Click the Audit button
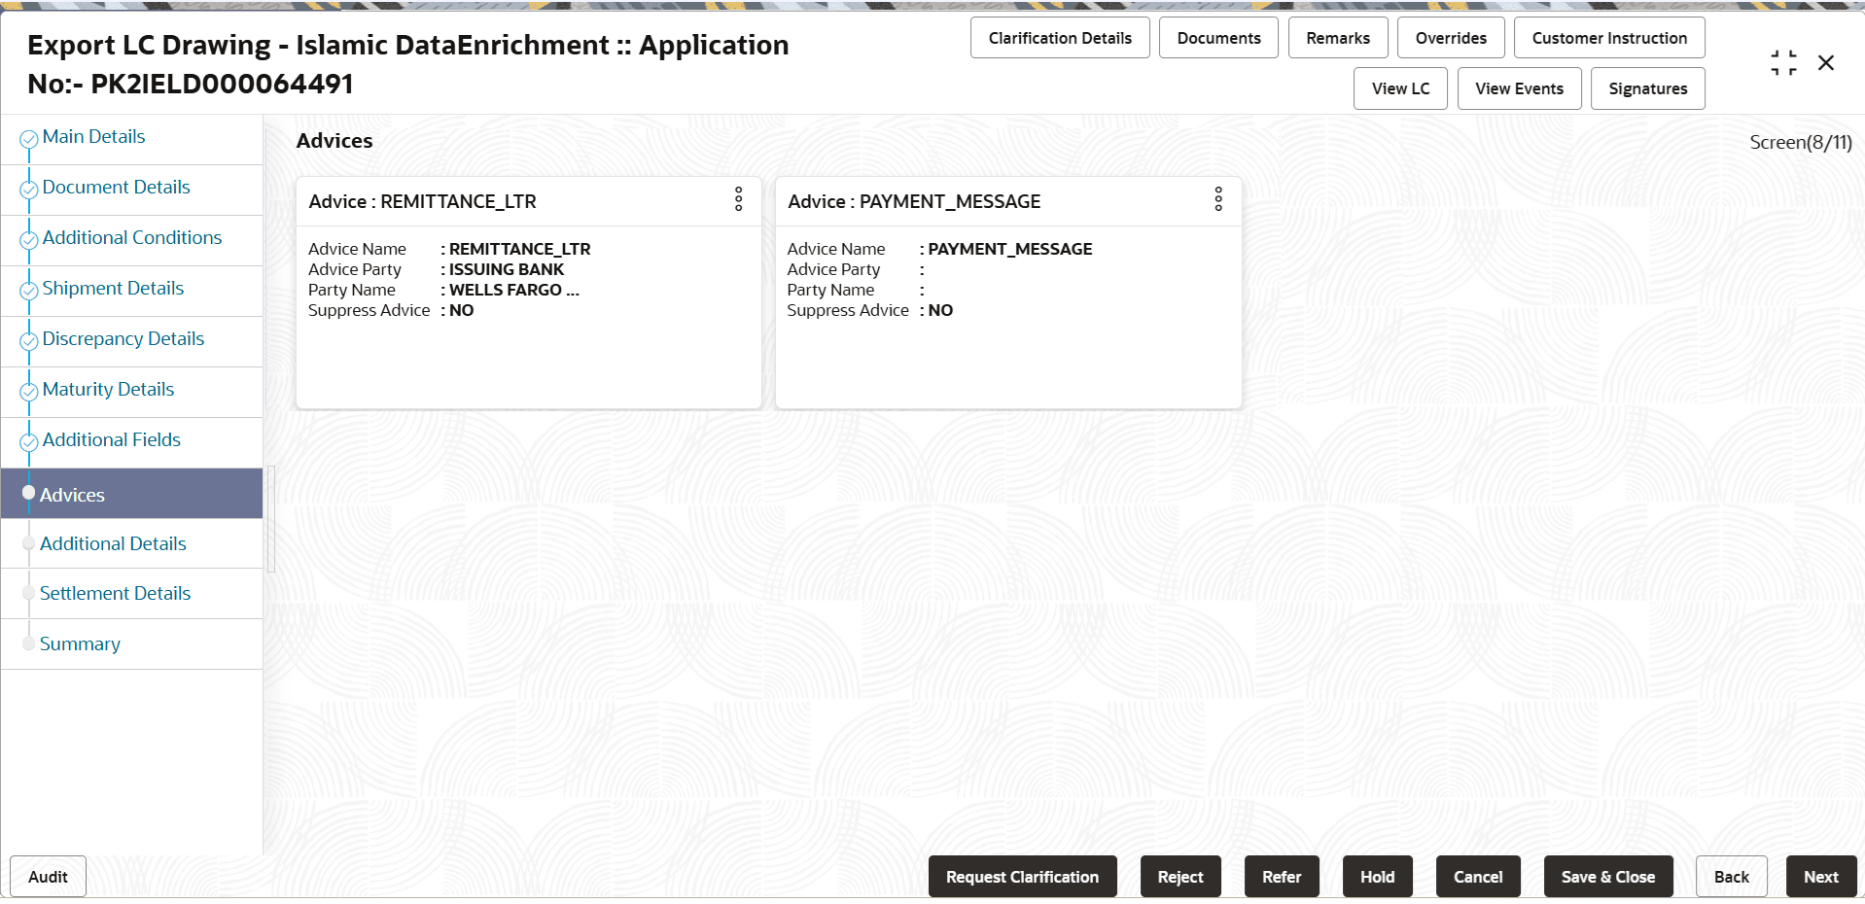Viewport: 1865px width, 904px height. pos(48,877)
